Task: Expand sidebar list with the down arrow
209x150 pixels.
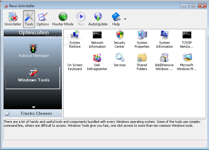Action: pos(33,107)
